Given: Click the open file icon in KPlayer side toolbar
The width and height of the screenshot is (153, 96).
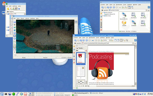Looking at the screenshot, I should [15, 22].
